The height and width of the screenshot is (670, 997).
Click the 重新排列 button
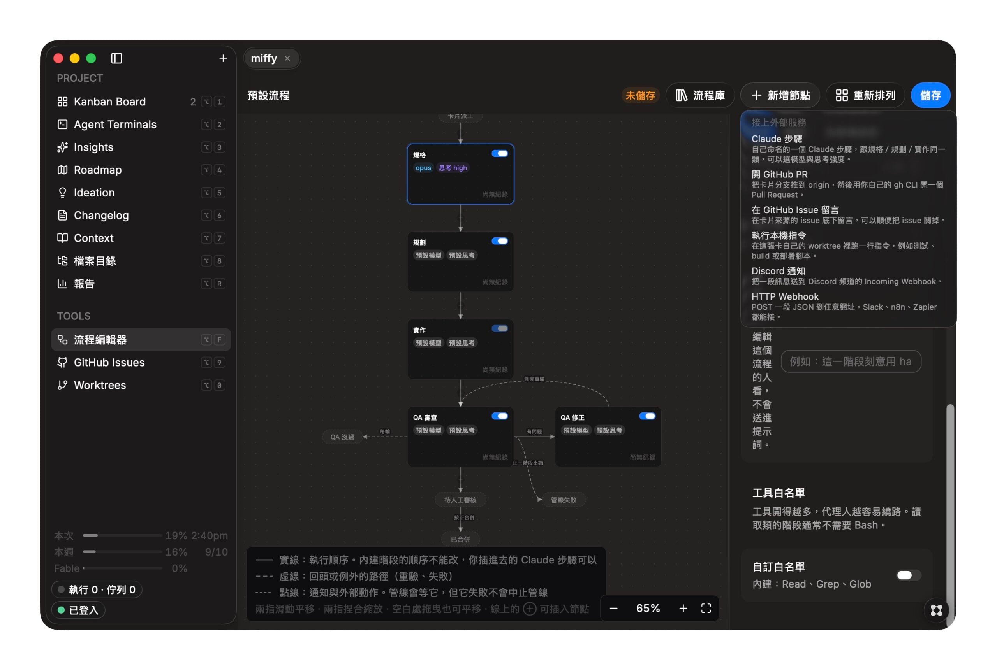click(x=865, y=95)
